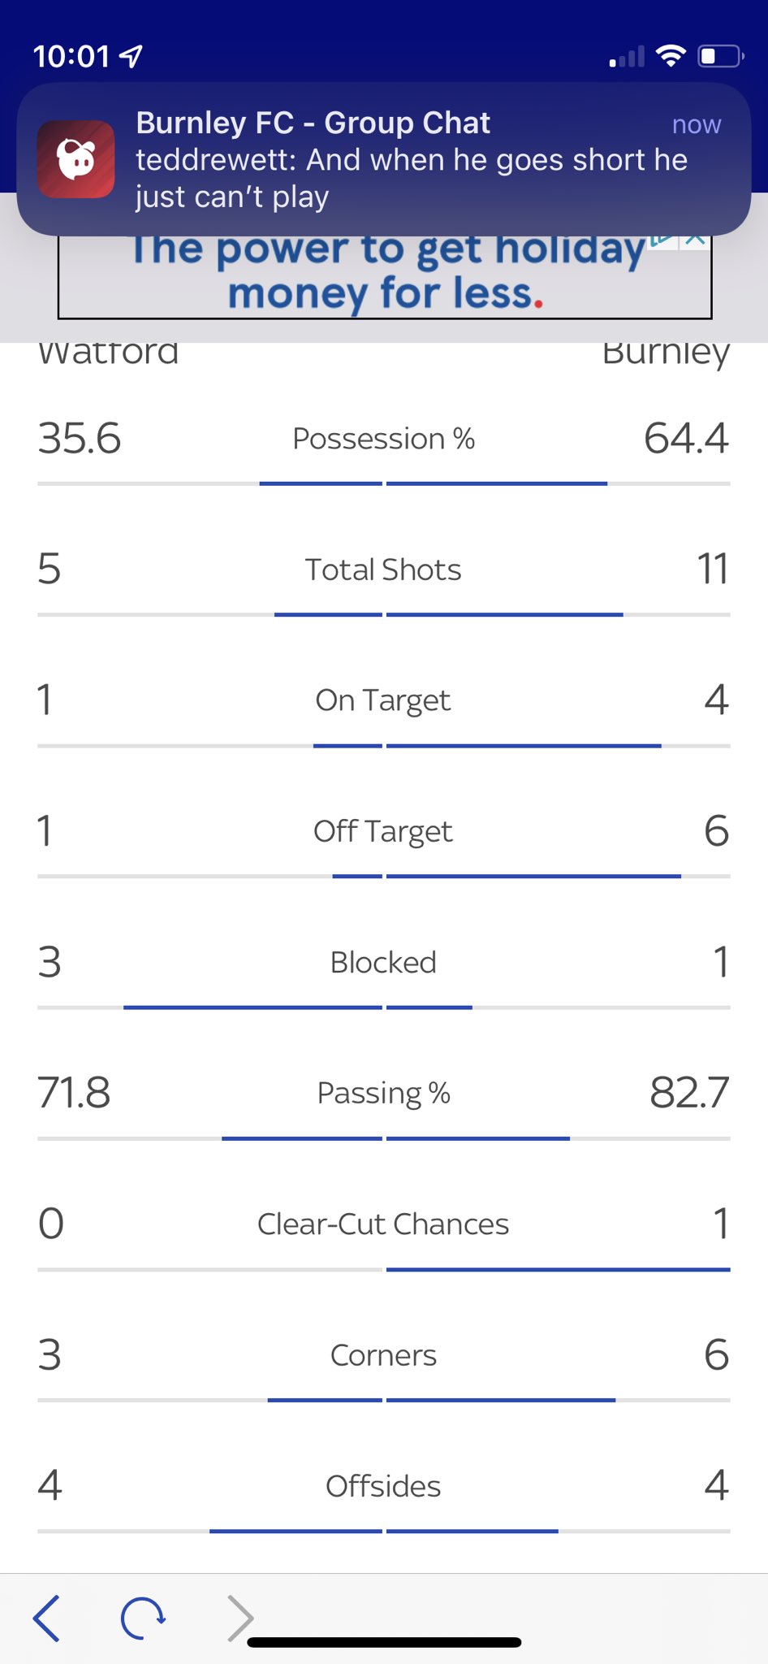
Task: Reload the page with the refresh icon
Action: [x=143, y=1618]
